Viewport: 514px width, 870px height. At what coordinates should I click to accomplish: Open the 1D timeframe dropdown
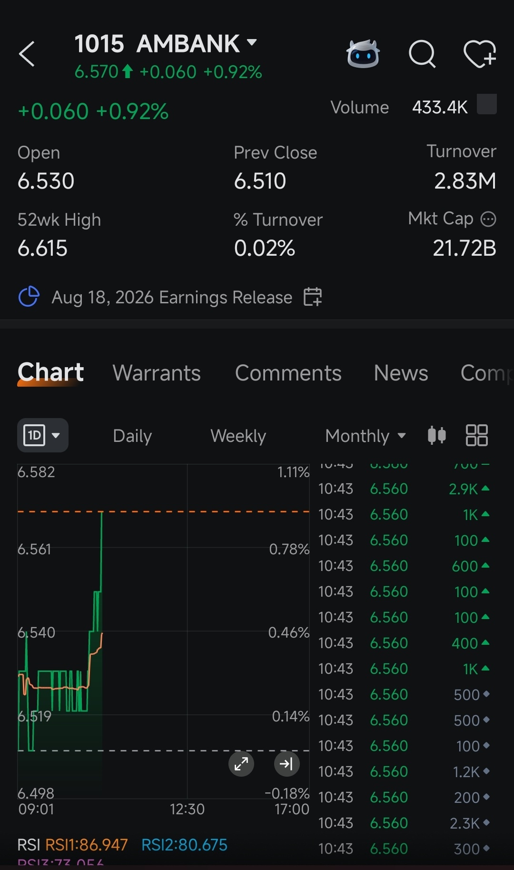(43, 435)
